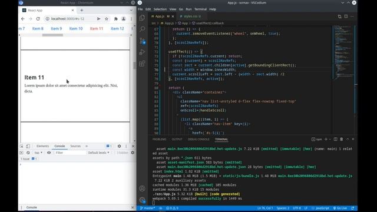Clear the console output
This screenshot has height=212, width=377.
pos(28,153)
